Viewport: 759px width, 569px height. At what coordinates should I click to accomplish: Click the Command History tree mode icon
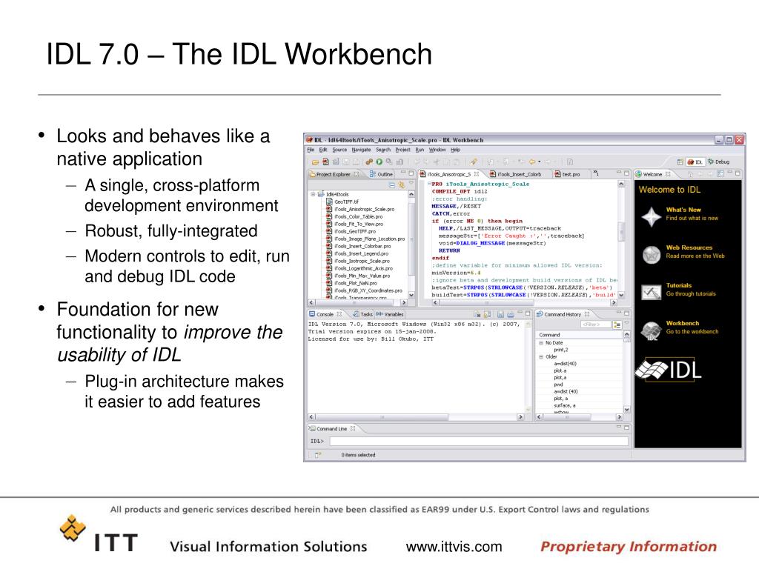click(617, 325)
